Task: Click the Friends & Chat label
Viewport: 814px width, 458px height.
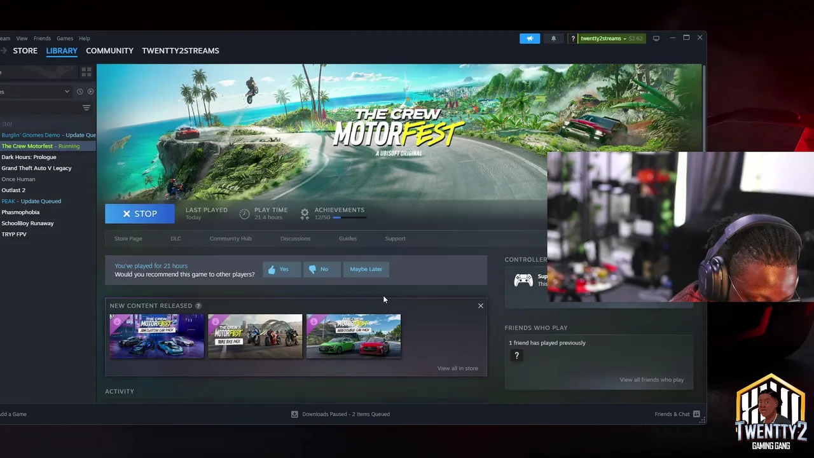Action: coord(672,414)
